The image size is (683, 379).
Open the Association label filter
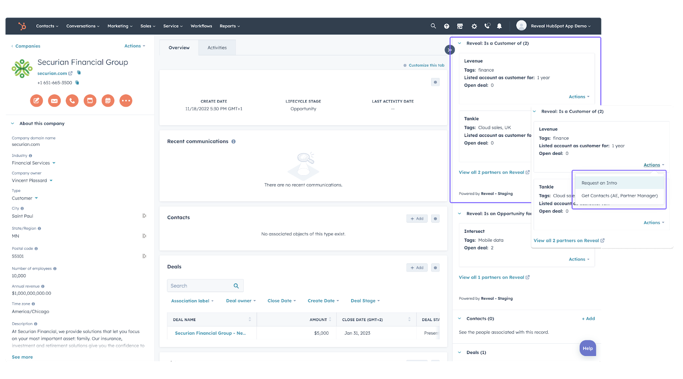pyautogui.click(x=193, y=301)
